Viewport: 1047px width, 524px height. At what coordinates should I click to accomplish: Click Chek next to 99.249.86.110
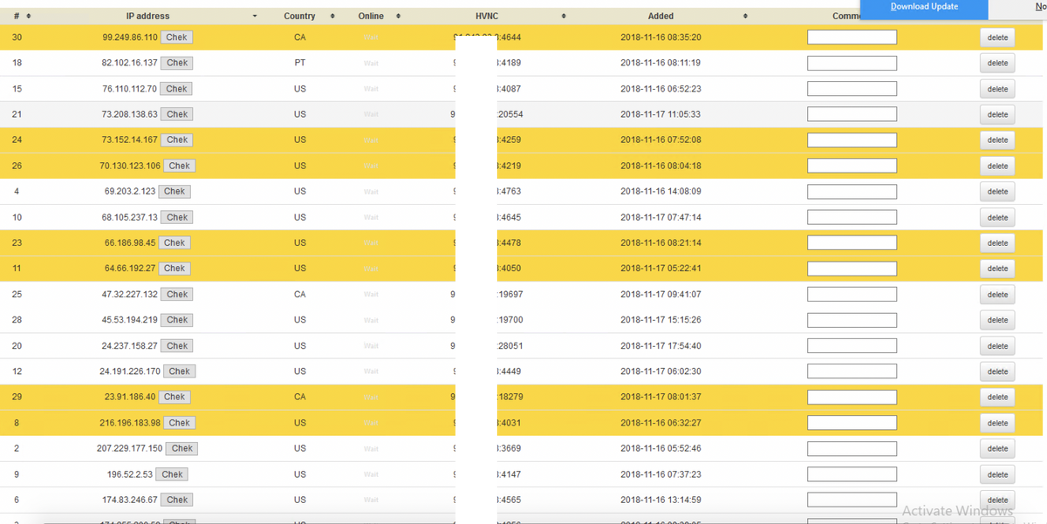(x=178, y=37)
